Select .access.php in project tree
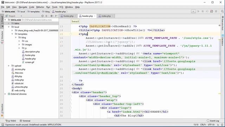 click(20, 69)
